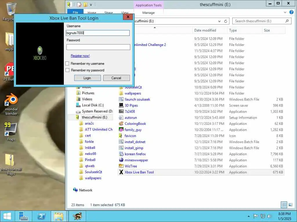Click the Login button

(87, 78)
